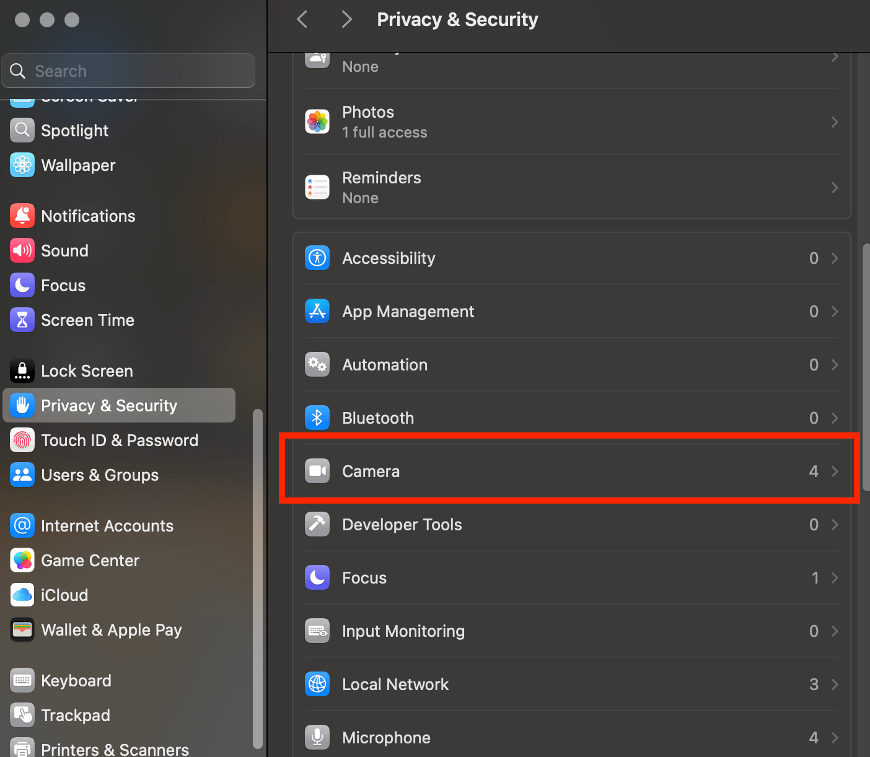
Task: Click the Accessibility icon
Action: pyautogui.click(x=317, y=258)
